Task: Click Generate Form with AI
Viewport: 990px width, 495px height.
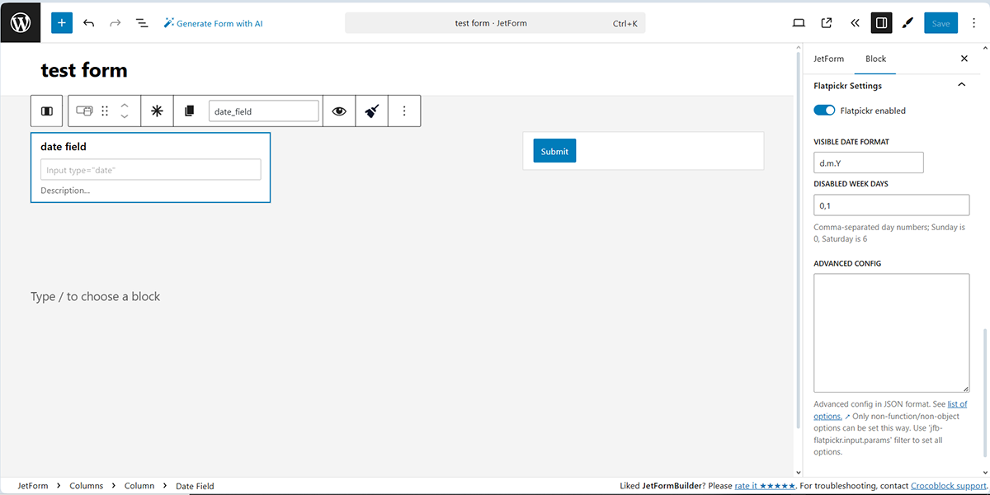Action: [x=213, y=23]
